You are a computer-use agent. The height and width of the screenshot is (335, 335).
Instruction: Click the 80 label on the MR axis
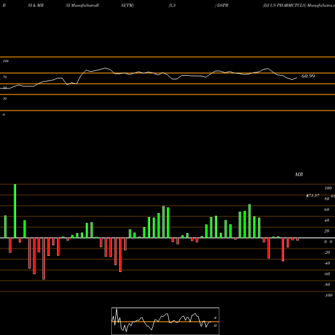tap(327, 199)
